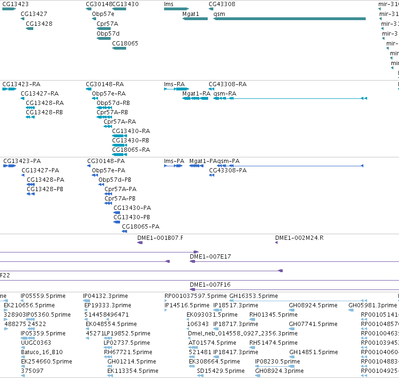Screen dimensions: 399x378
Task: Open transcript CG13430-RA
Action: point(131,131)
